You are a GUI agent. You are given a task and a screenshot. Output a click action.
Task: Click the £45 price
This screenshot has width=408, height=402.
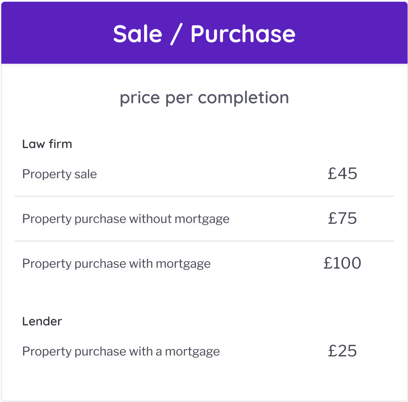click(x=342, y=173)
